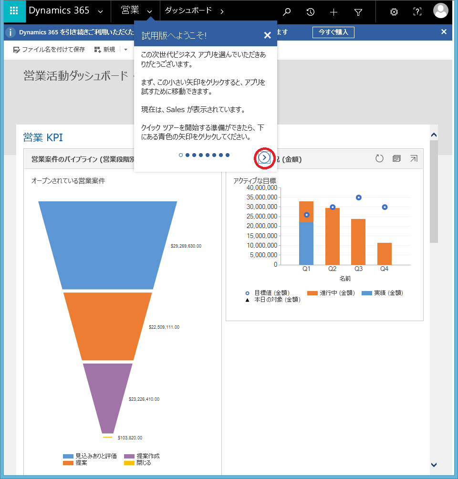Select the first tour page dot
Viewport: 458px width, 479px height.
pyautogui.click(x=181, y=155)
